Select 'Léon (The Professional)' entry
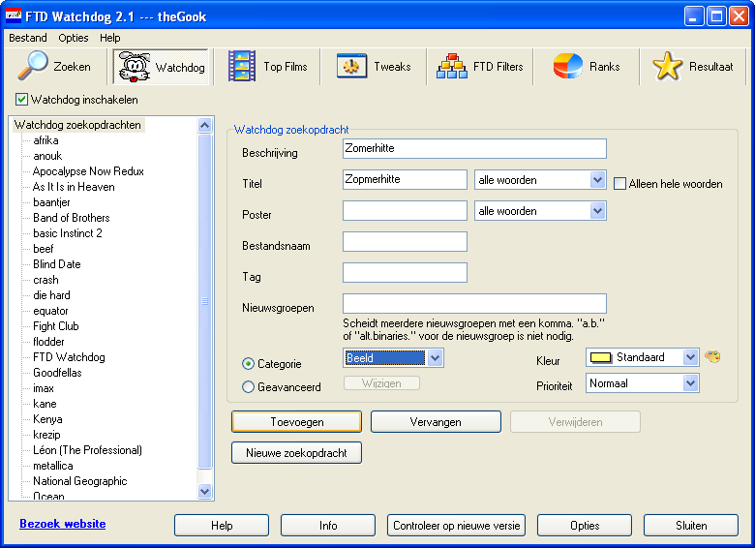This screenshot has height=548, width=755. 87,450
